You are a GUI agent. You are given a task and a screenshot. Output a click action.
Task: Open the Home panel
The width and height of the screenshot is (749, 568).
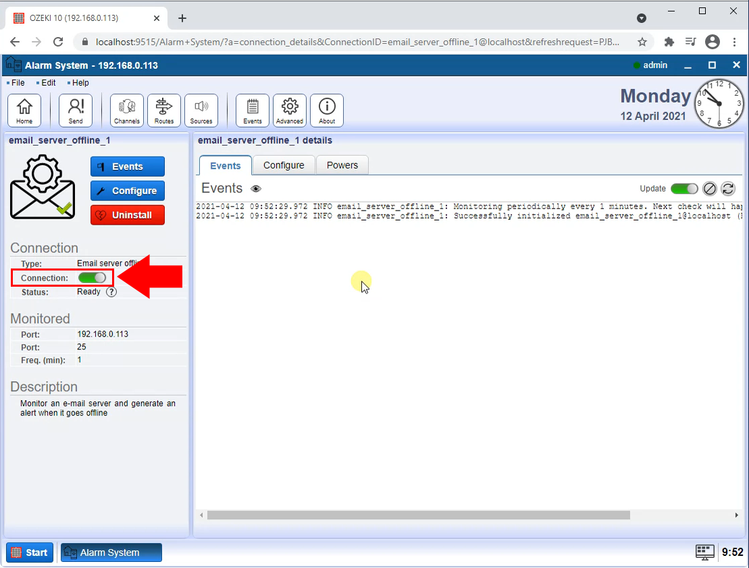(24, 110)
